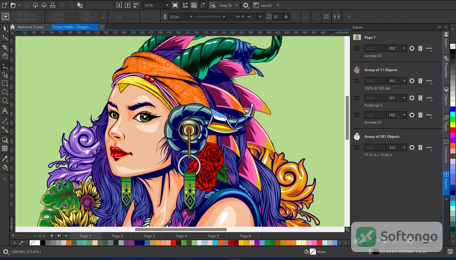
Task: Open the Options gear in the toolbar
Action: click(246, 5)
